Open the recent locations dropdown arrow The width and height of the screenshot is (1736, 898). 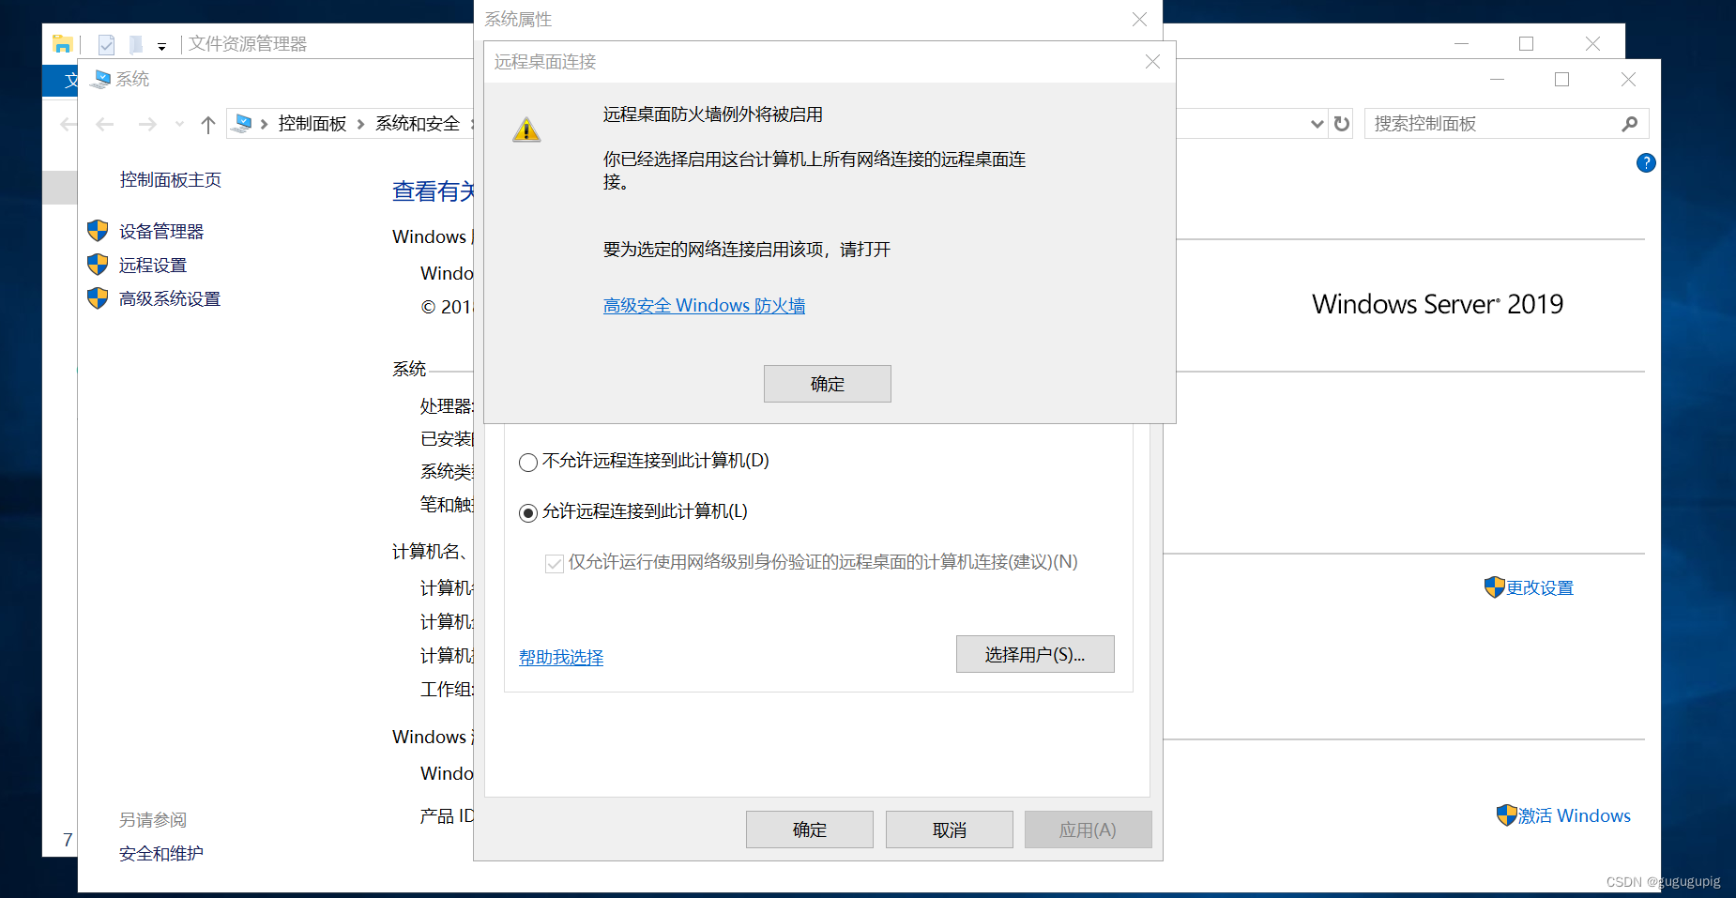(x=179, y=124)
